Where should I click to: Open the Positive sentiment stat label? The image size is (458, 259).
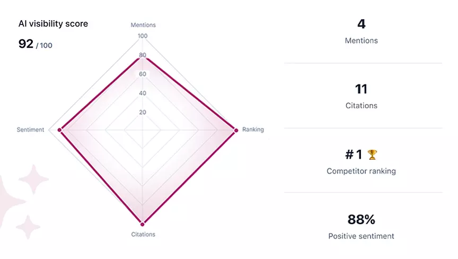point(361,236)
